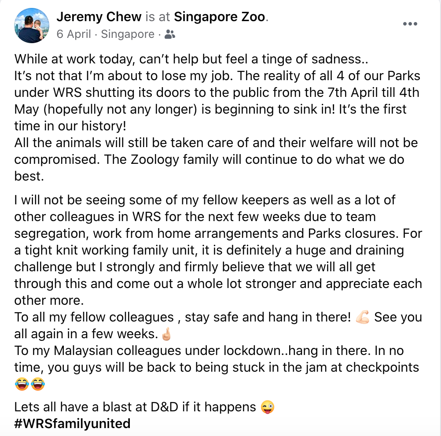Screen dimensions: 441x436
Task: Click the Singapore location tag beside date
Action: pyautogui.click(x=128, y=34)
